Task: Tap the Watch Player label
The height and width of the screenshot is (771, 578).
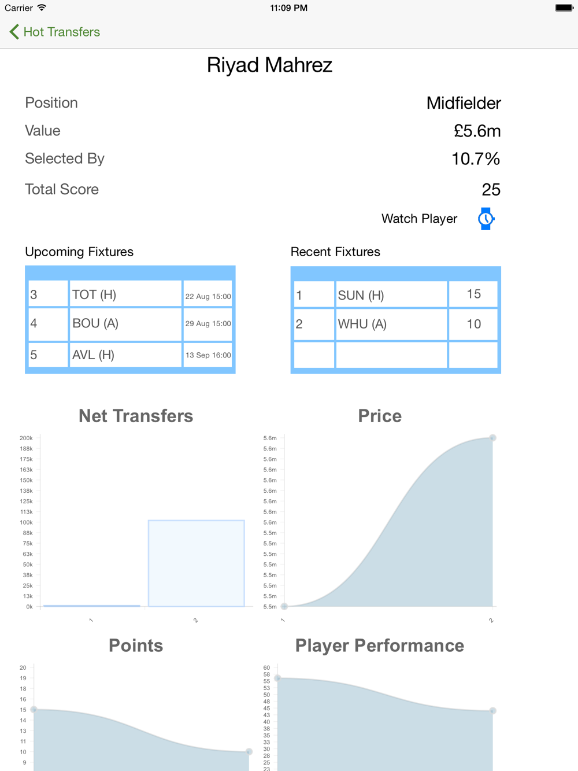Action: click(x=419, y=219)
